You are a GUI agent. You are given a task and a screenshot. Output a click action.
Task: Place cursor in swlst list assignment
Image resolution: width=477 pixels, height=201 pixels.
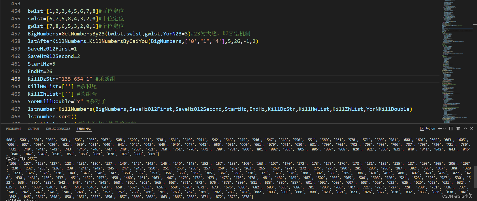click(63, 19)
